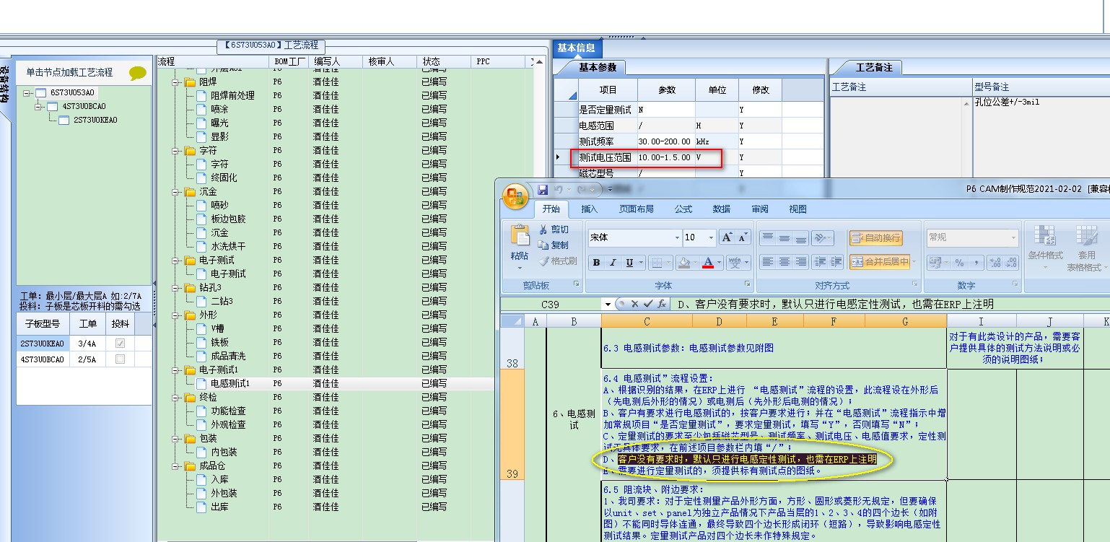Collapse the 包装 folder node
1110x542 pixels.
175,439
